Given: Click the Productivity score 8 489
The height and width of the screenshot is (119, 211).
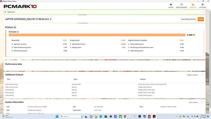Looking at the screenshot, I should [123, 40].
